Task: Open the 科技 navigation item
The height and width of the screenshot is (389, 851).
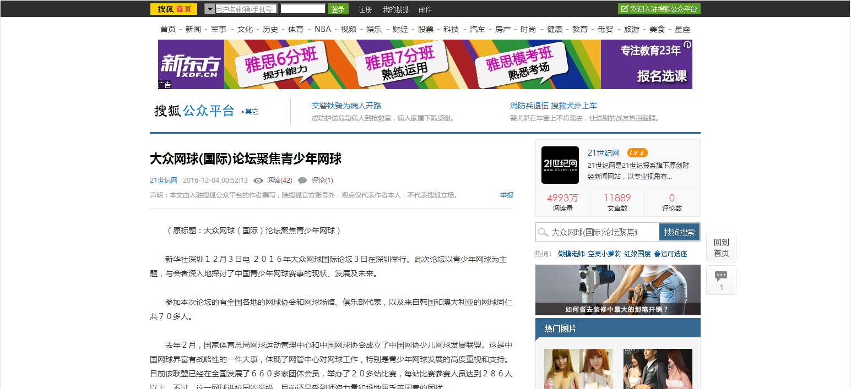Action: pyautogui.click(x=451, y=29)
